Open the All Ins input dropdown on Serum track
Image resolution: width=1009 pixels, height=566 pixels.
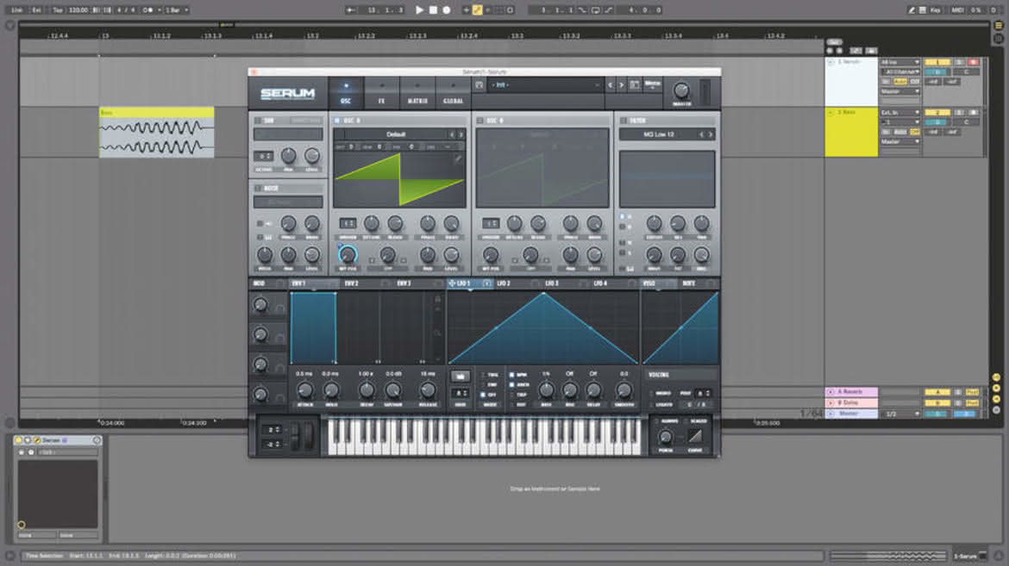tap(900, 62)
